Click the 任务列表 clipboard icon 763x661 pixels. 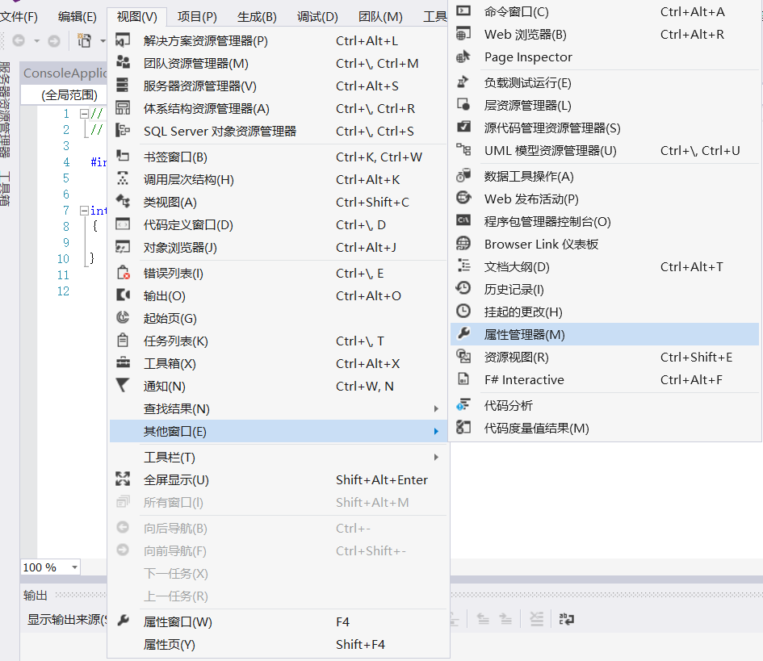coord(123,340)
